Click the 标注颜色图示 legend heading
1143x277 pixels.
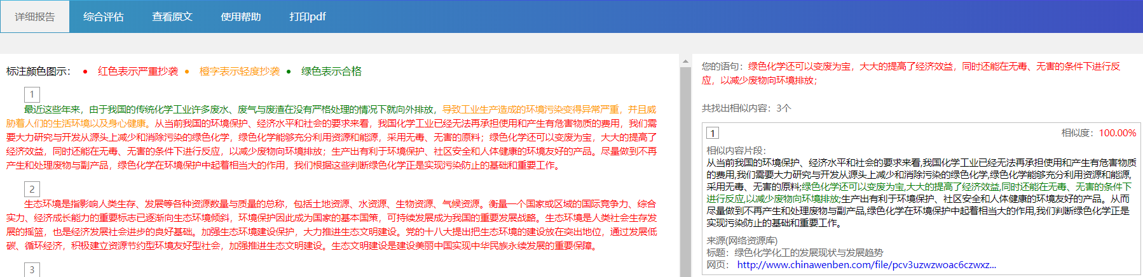[38, 71]
